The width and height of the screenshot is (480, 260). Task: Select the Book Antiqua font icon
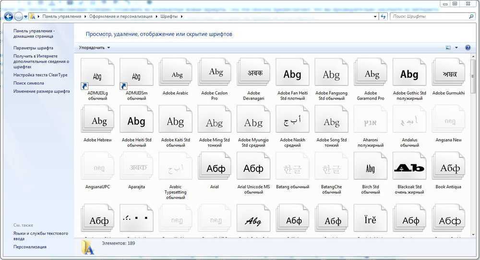click(448, 168)
